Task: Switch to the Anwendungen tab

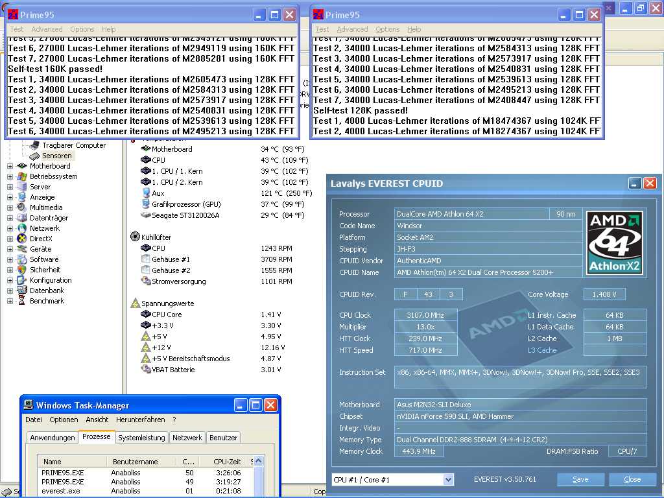Action: (53, 438)
